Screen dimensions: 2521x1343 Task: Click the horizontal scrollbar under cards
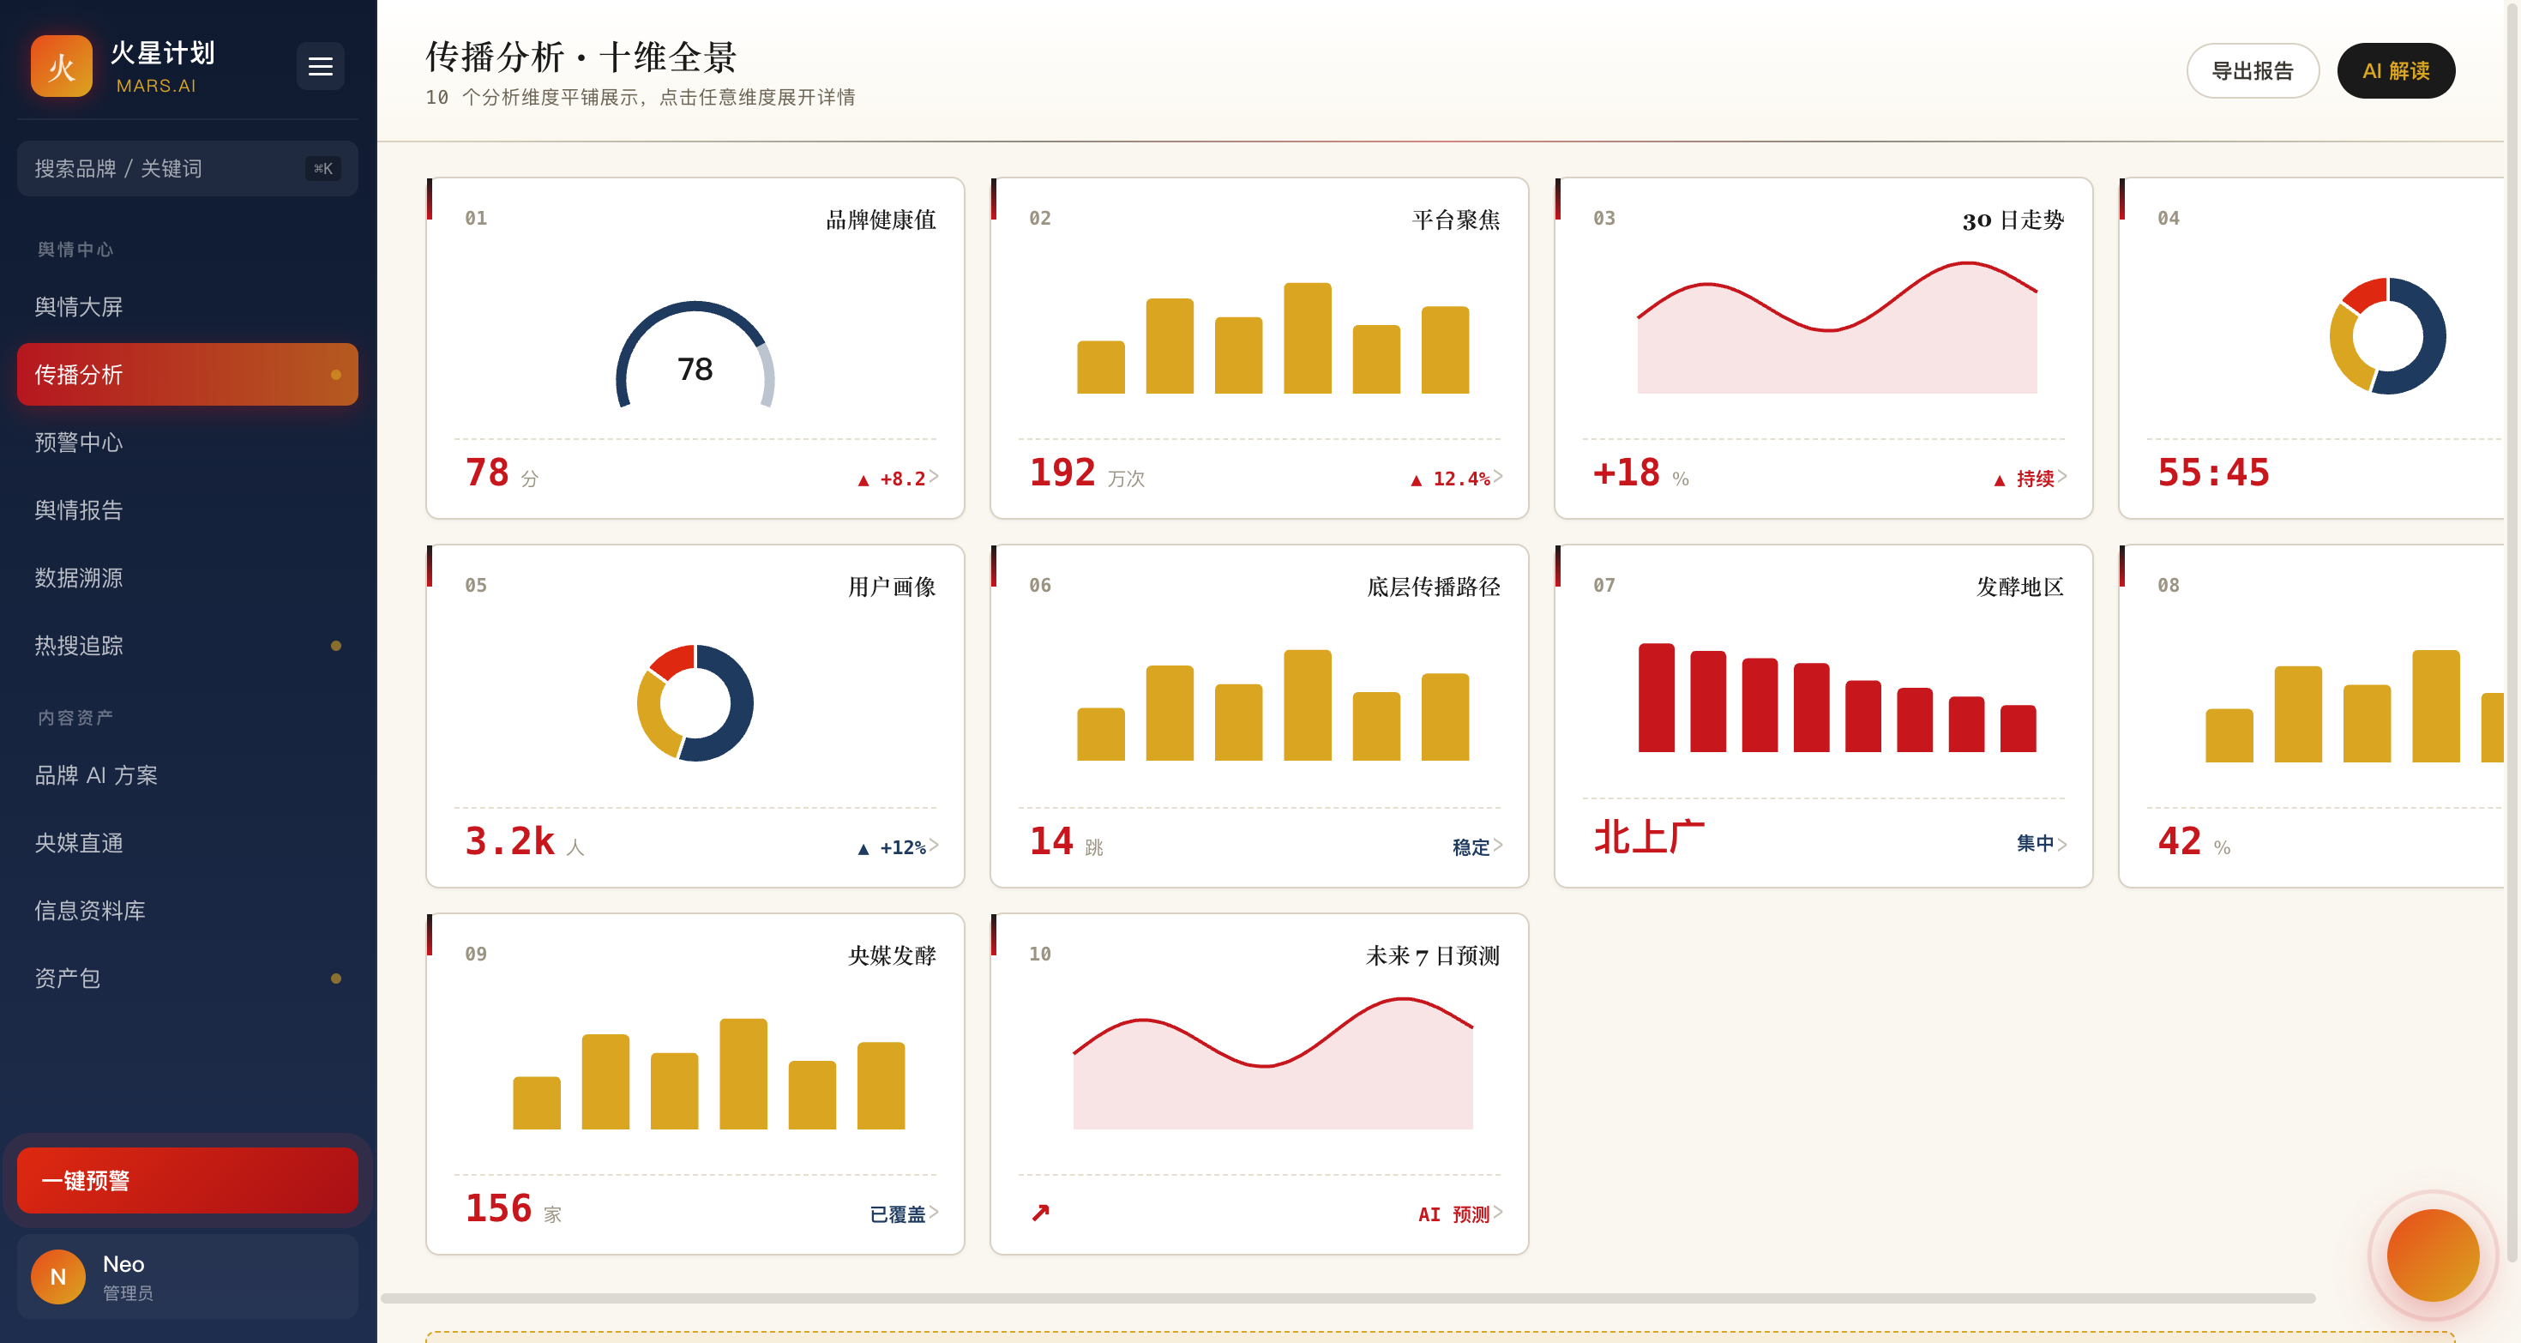1348,1299
